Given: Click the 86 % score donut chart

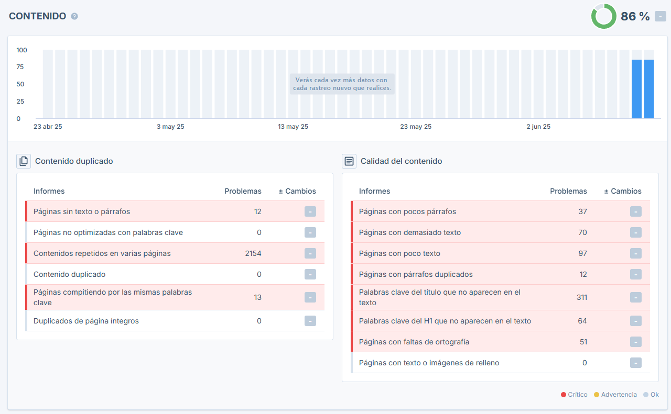Looking at the screenshot, I should click(604, 16).
